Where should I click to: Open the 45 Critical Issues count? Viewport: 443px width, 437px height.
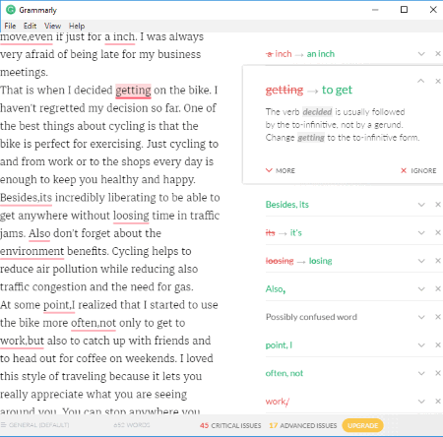(230, 425)
